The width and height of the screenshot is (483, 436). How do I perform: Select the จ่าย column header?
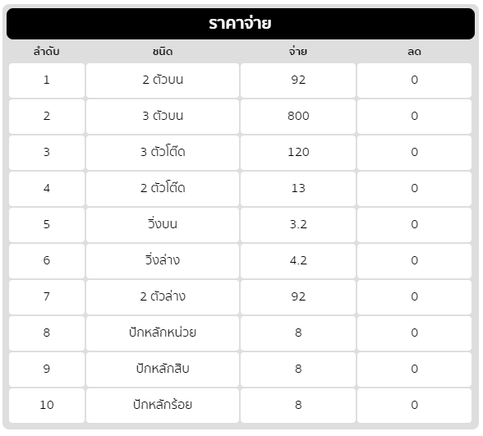298,52
